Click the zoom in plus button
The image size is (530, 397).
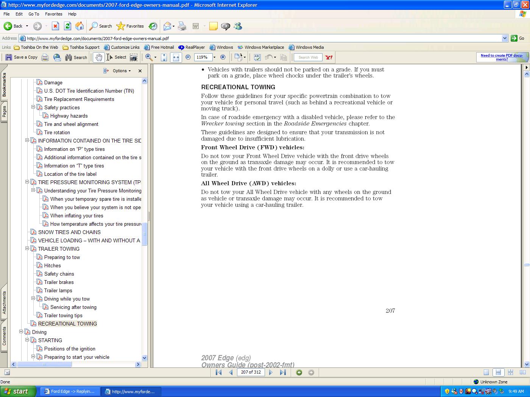pyautogui.click(x=223, y=57)
